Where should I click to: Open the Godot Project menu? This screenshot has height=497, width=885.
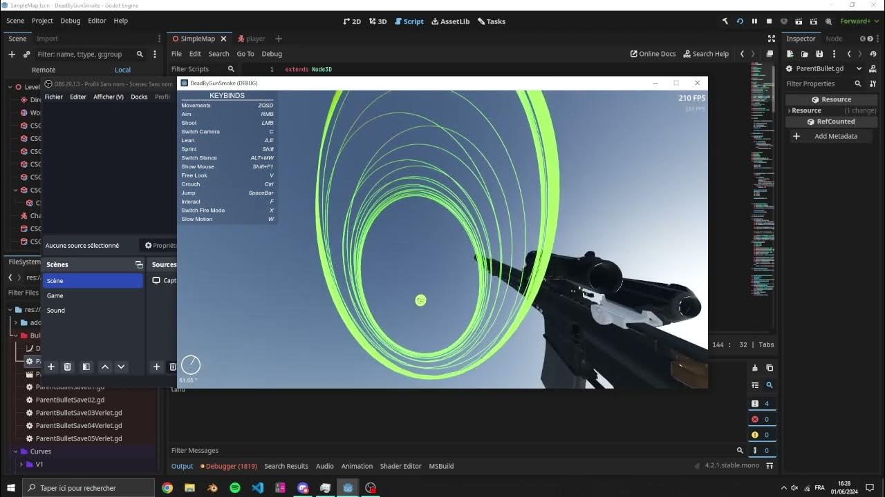(x=42, y=21)
